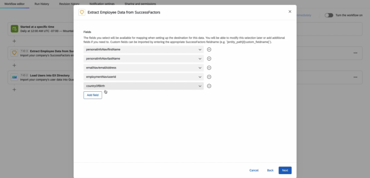Click the Next button

[x=285, y=170]
